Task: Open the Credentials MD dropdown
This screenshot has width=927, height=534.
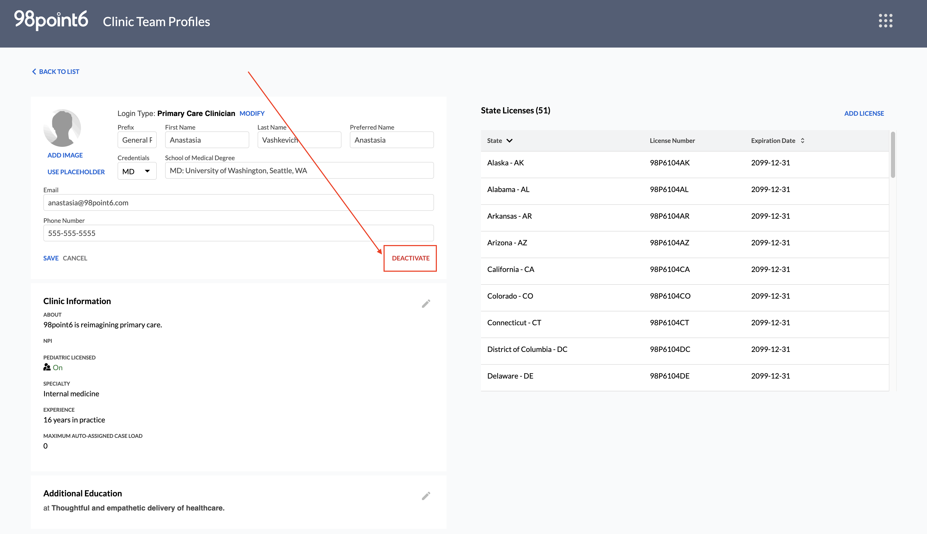Action: (x=137, y=171)
